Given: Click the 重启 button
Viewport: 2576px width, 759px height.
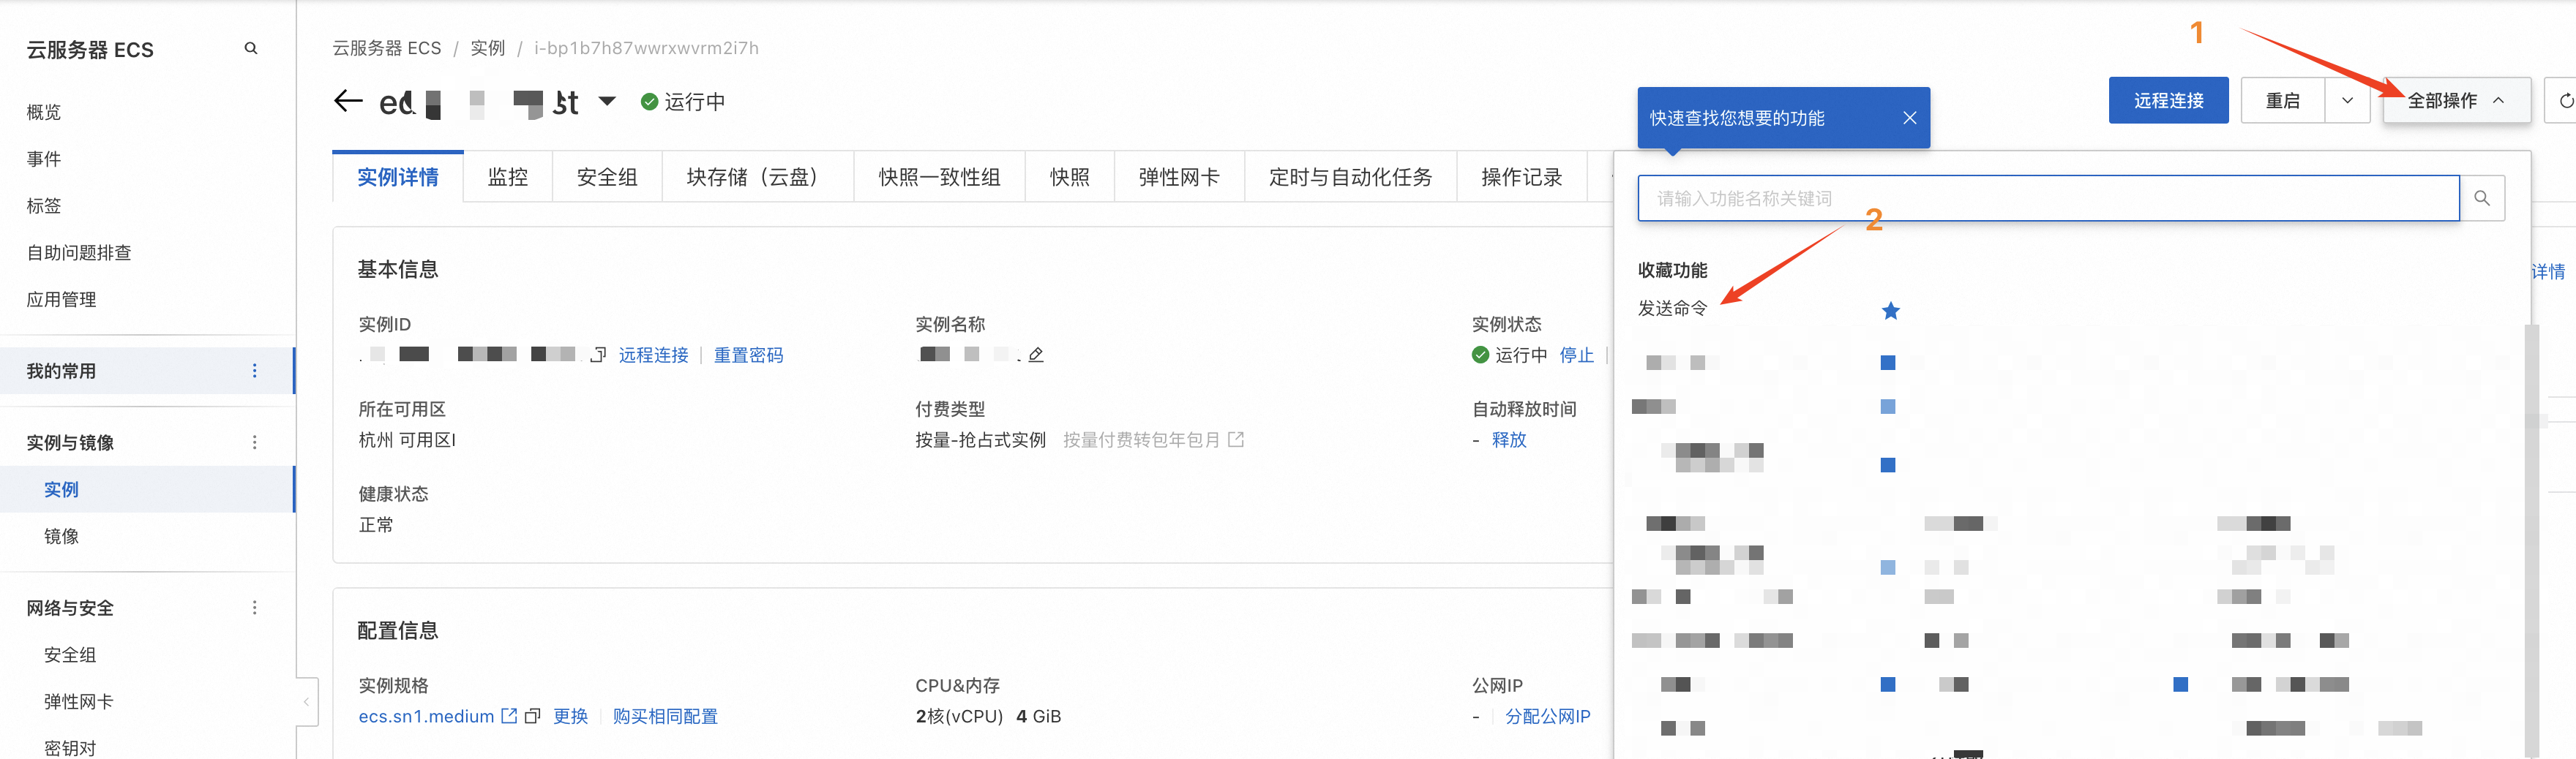Looking at the screenshot, I should coord(2282,100).
